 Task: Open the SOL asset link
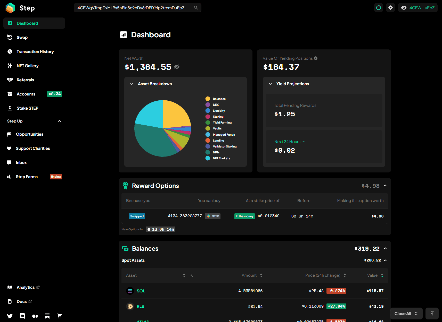(x=141, y=291)
